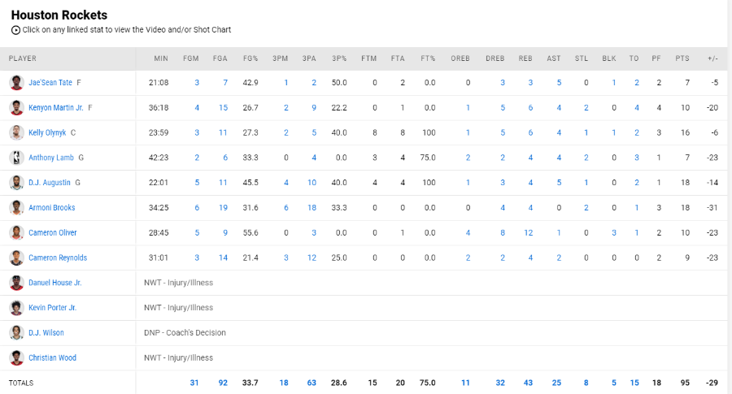The width and height of the screenshot is (732, 394).
Task: View Cameron Reynolds' 12 three-point attempts
Action: tap(312, 258)
